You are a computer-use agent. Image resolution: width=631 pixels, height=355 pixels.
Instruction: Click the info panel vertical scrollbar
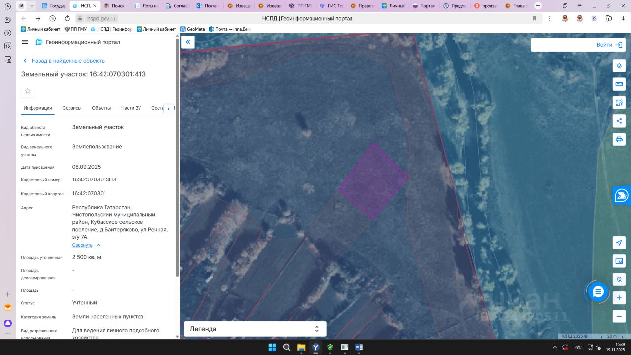177,158
